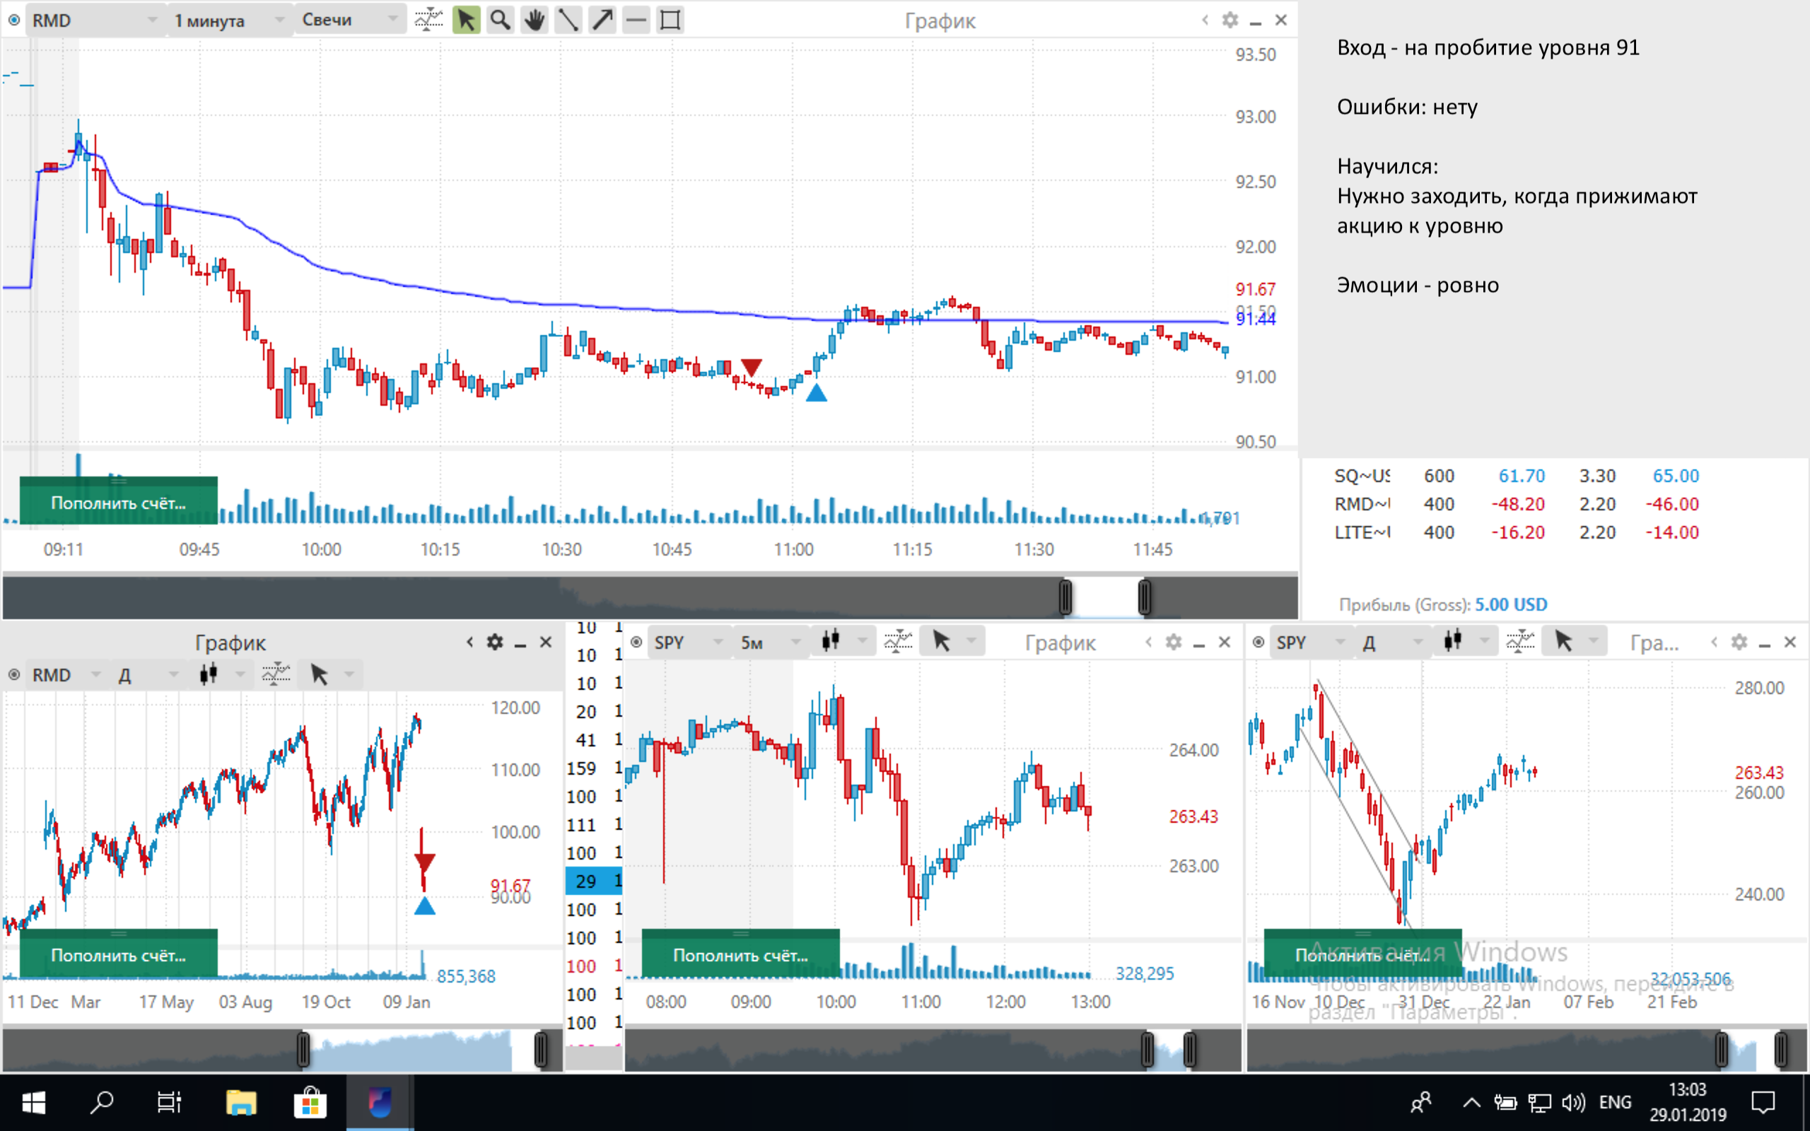Choose the trend line drawing tool
Screen dimensions: 1810x1131
pyautogui.click(x=568, y=20)
